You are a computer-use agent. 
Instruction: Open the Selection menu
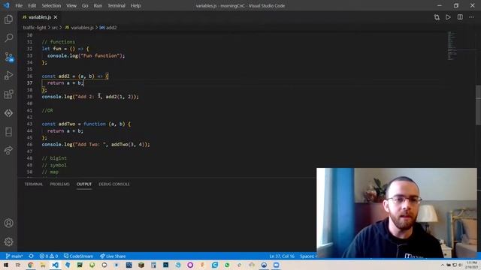[x=51, y=5]
